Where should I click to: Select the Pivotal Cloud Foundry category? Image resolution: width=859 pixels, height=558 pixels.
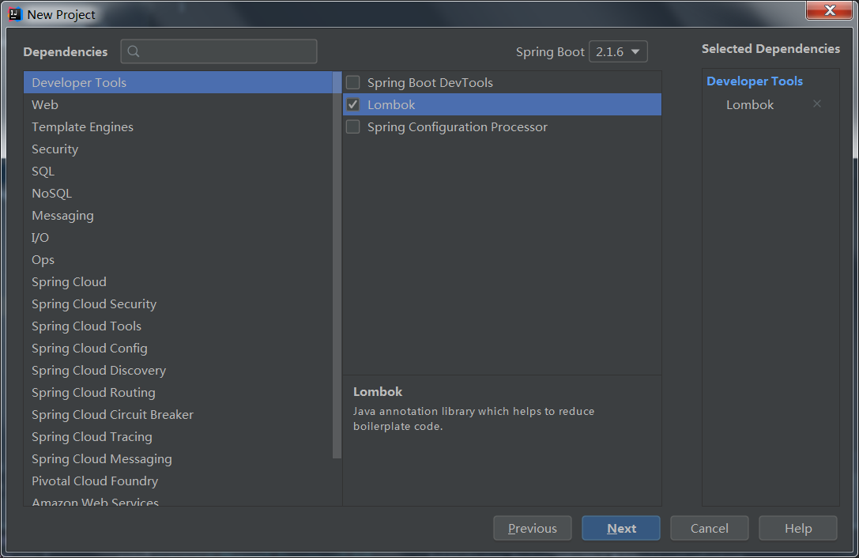click(x=179, y=481)
